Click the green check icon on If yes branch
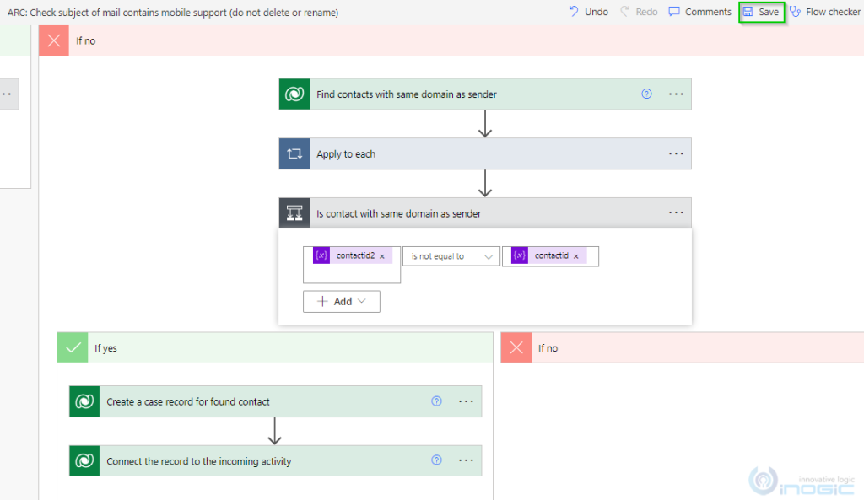Viewport: 864px width, 500px height. [x=72, y=347]
